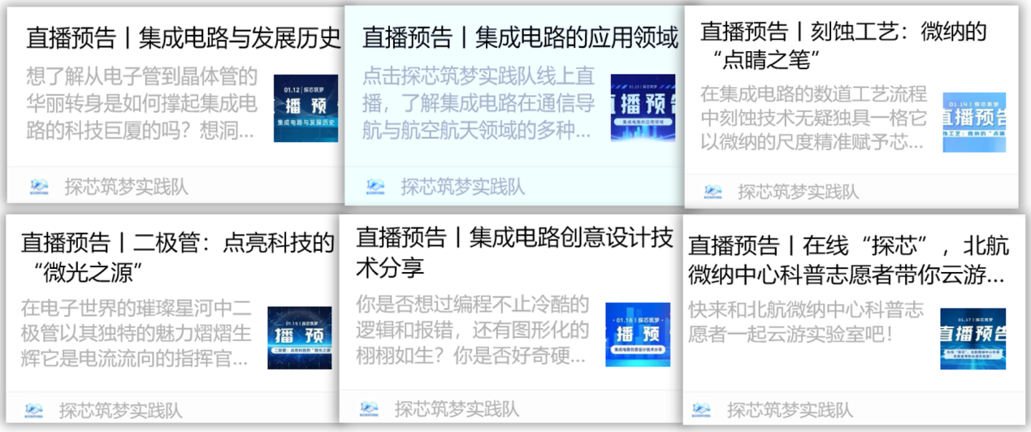Open the 01.13 集成电路的应用领域 preview thumbnail
This screenshot has width=1031, height=432.
(643, 107)
